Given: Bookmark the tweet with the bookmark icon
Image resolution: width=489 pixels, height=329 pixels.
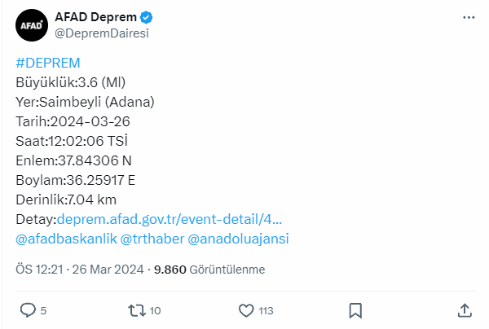Looking at the screenshot, I should point(355,310).
